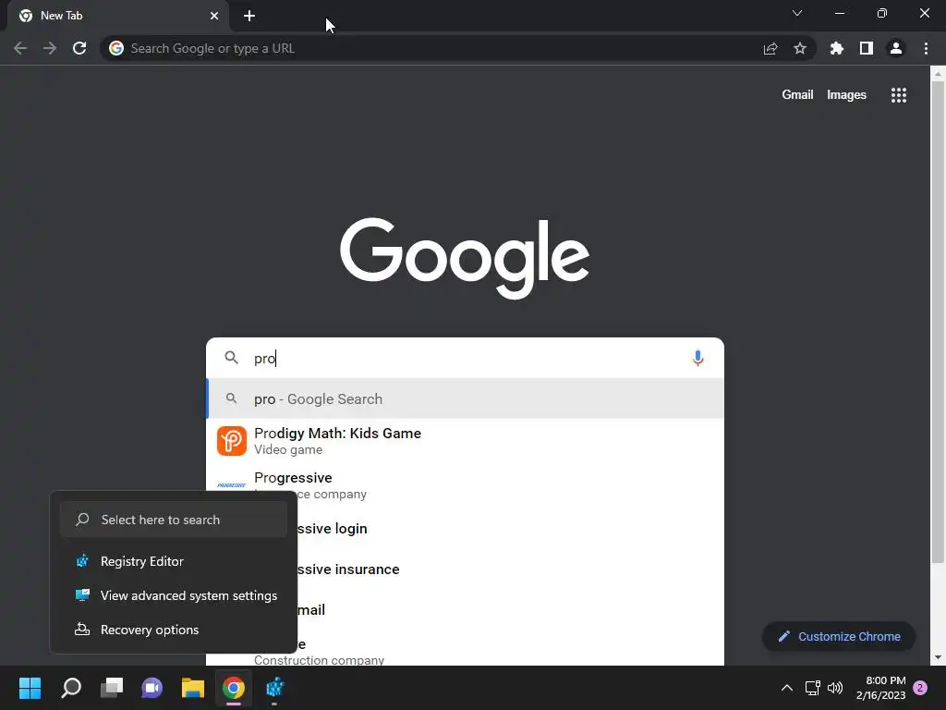Open the Windows Start button
This screenshot has width=946, height=710.
click(x=30, y=688)
